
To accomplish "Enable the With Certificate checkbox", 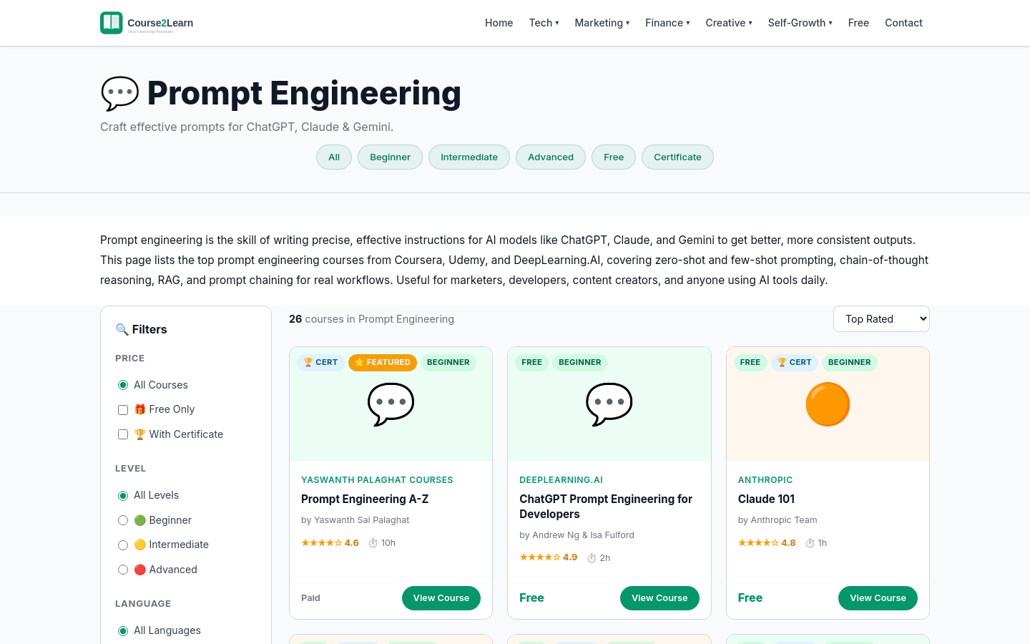I will click(x=123, y=434).
